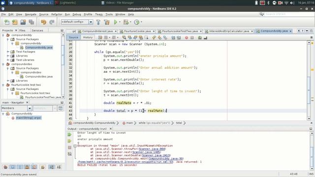
Task: Click the Wi-Fi icon in system tray
Action: pos(286,3)
